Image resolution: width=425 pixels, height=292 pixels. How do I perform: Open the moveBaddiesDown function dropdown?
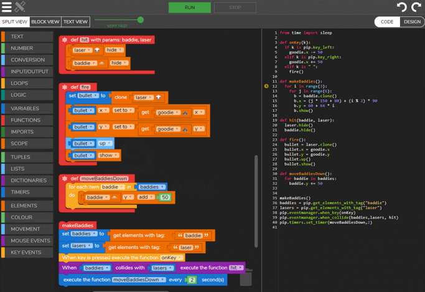(139, 280)
